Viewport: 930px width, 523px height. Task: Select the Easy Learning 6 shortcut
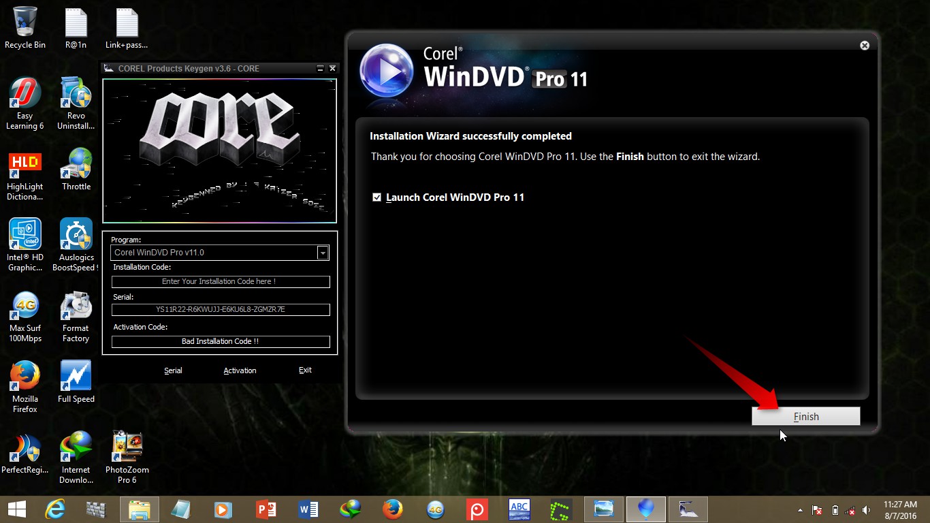point(25,104)
